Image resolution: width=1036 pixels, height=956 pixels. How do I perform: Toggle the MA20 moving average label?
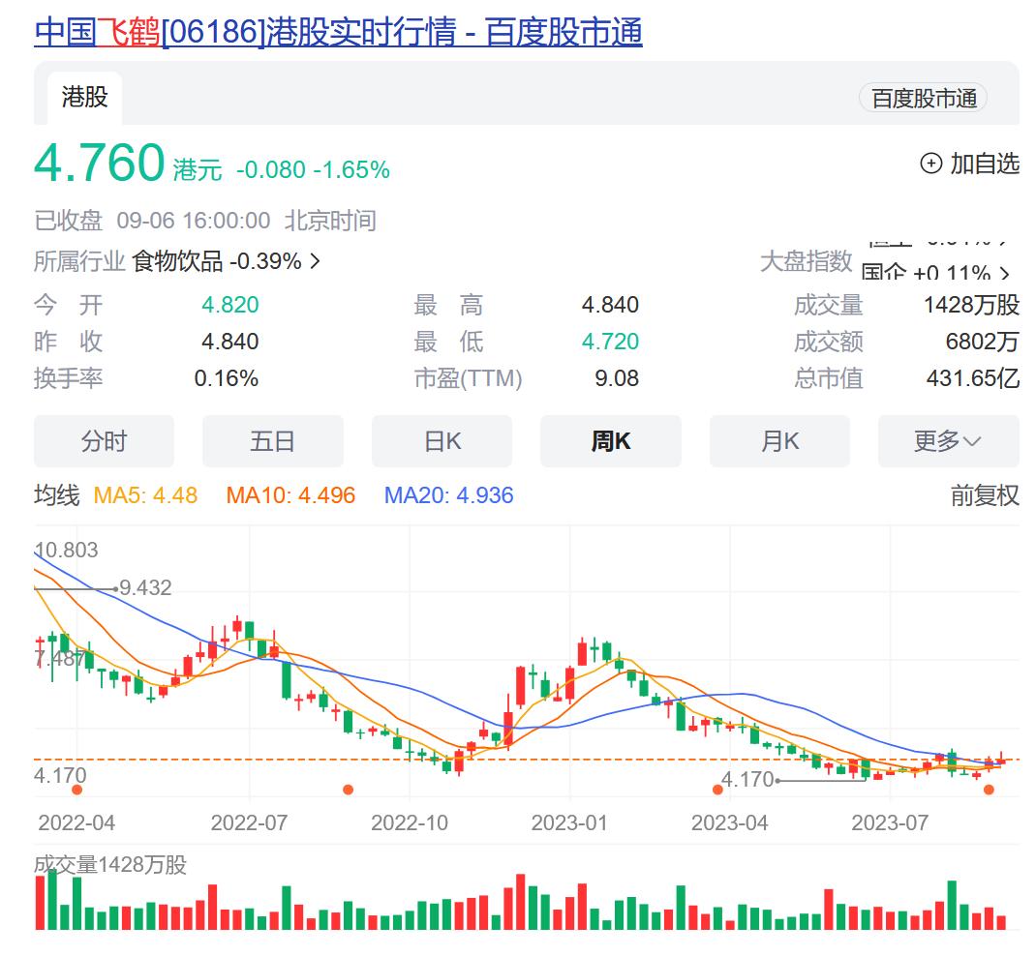coord(448,496)
